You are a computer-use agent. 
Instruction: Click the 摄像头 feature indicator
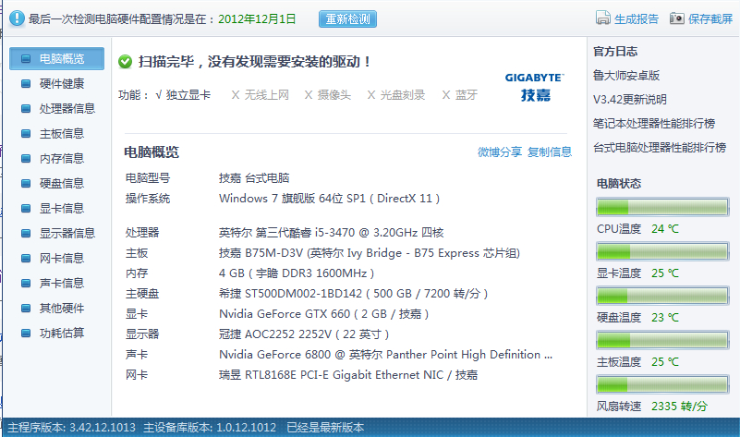coord(328,95)
